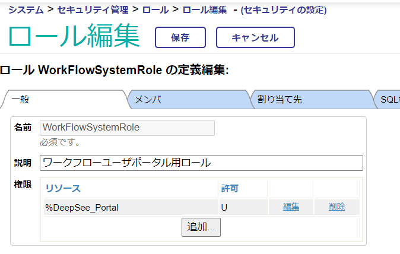400x254 pixels.
Task: Click 削除 link for %DeepSee_Portal
Action: pos(336,207)
